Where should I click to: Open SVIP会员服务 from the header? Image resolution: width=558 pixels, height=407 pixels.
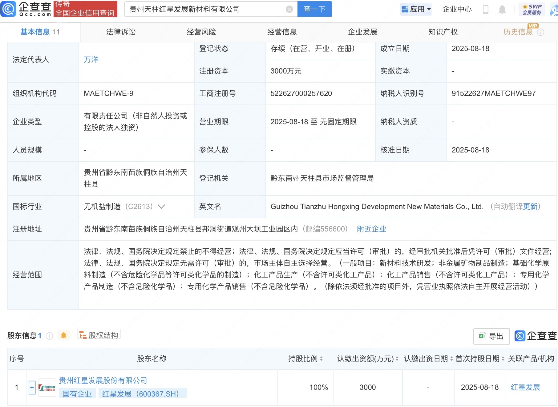pos(532,9)
